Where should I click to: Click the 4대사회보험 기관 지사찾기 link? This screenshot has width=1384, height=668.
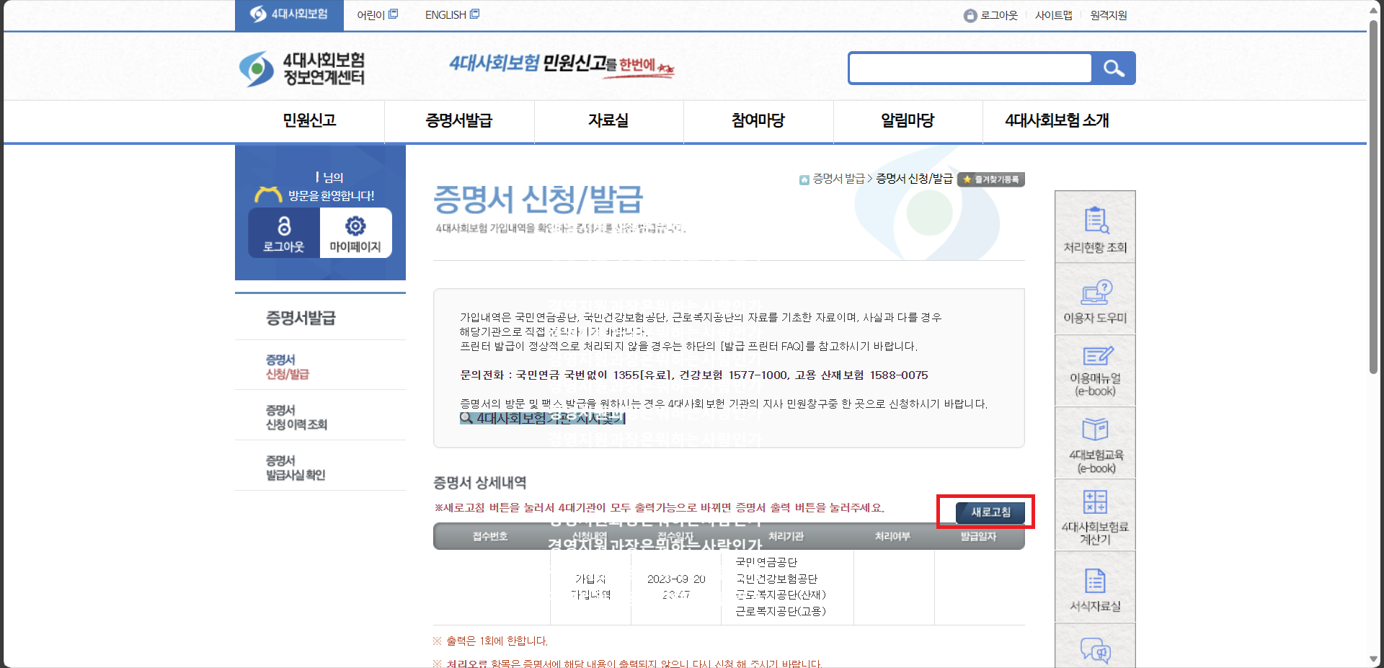click(542, 419)
